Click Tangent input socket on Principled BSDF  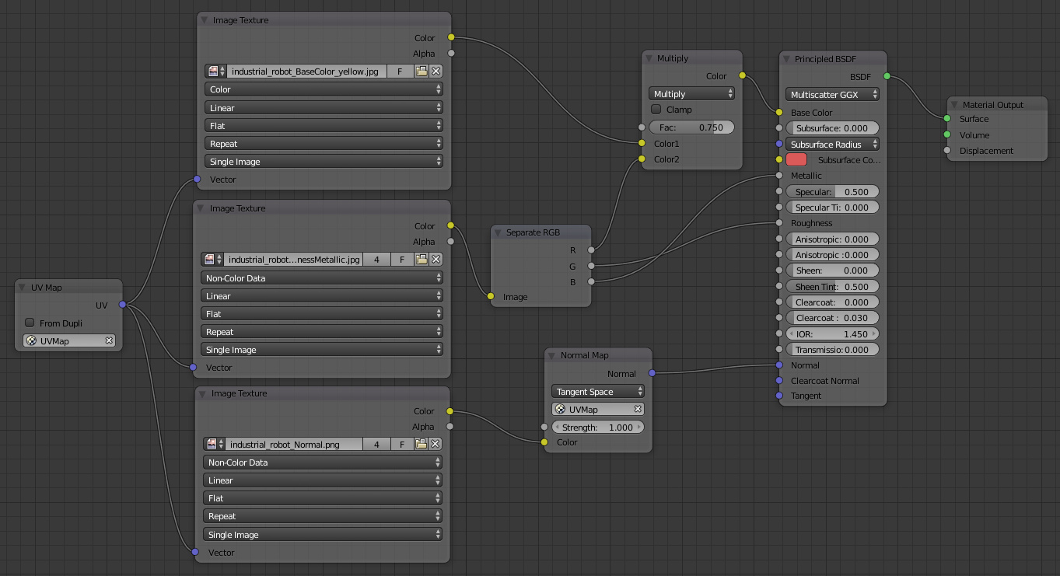[x=779, y=396]
